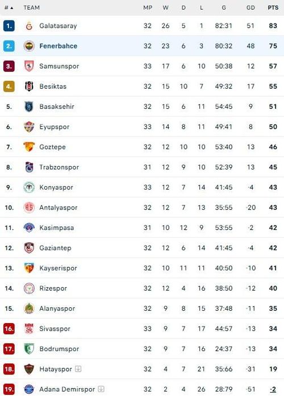Click the Besiktas club crest
Screen dimensions: 284x396
coord(29,86)
